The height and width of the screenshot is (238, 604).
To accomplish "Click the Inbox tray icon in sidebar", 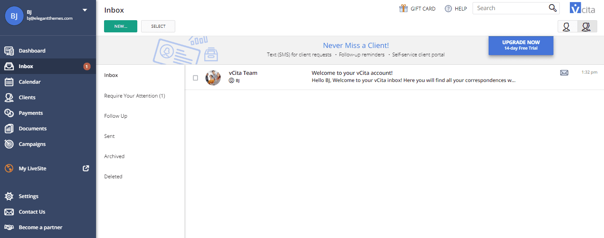I will tap(9, 66).
